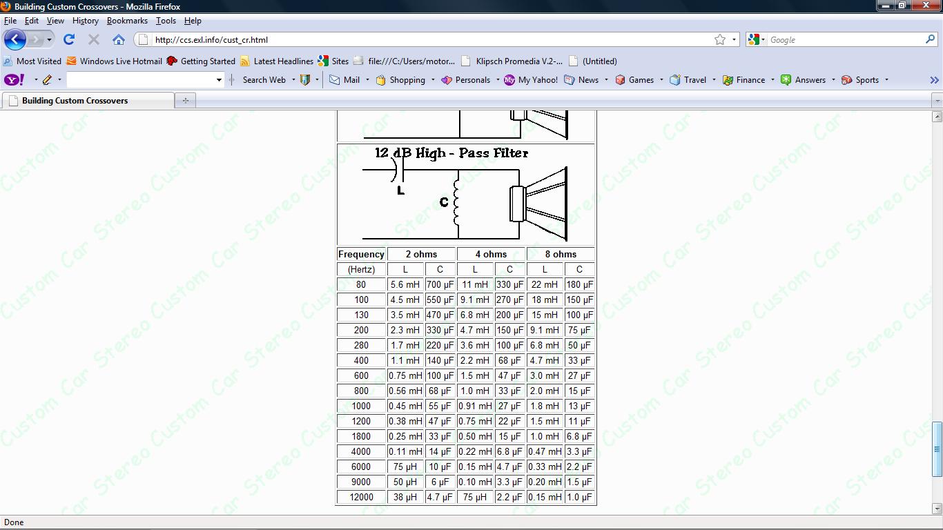The width and height of the screenshot is (943, 530).
Task: Open the Bookmarks menu
Action: [x=127, y=21]
